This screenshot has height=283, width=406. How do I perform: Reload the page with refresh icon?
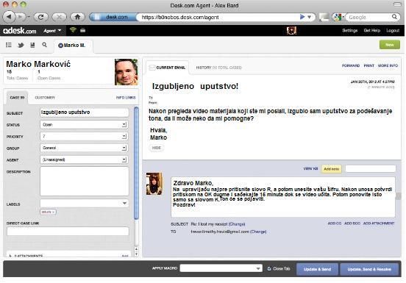point(40,17)
